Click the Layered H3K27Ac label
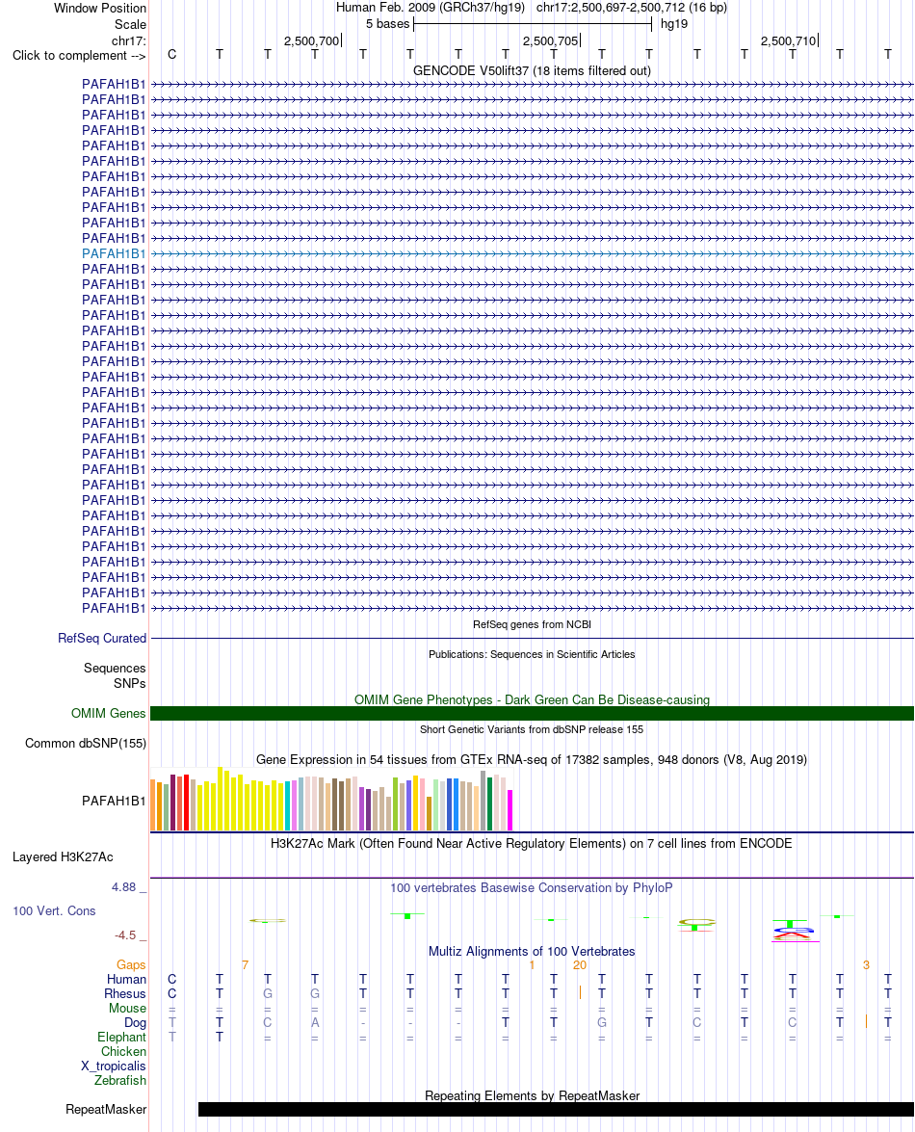Image resolution: width=915 pixels, height=1132 pixels. pos(63,856)
